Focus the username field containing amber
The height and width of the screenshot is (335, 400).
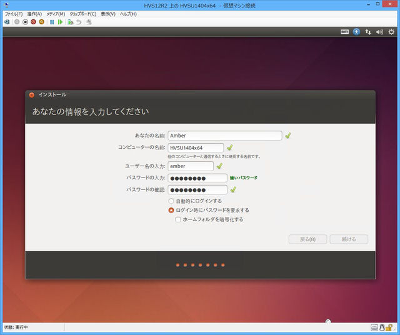pos(191,166)
